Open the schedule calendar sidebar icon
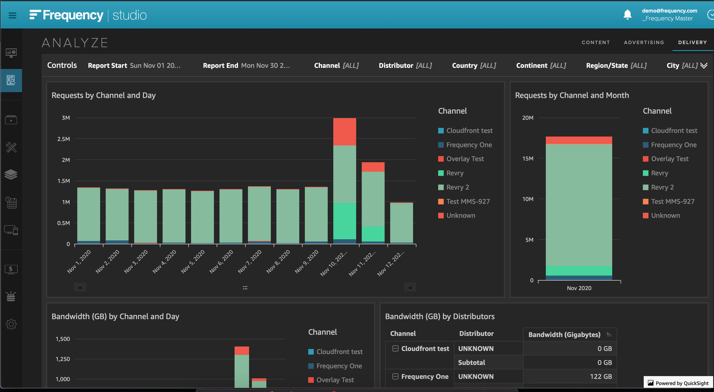Image resolution: width=714 pixels, height=392 pixels. click(11, 202)
